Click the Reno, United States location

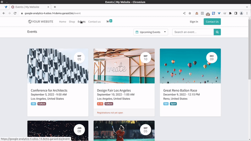(175, 99)
